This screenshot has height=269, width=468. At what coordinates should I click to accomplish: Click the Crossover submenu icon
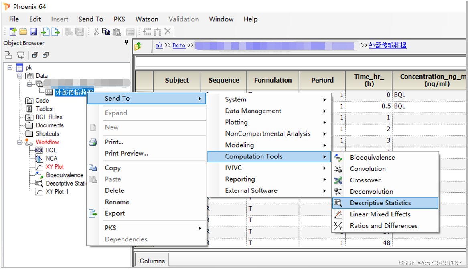(x=338, y=180)
